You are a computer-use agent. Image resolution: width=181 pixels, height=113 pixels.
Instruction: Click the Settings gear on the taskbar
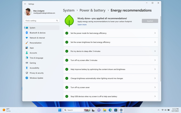tap(121, 110)
